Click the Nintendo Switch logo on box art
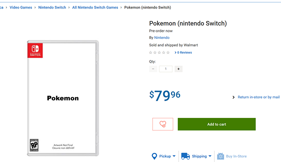Screen dimensions: 281x162 click(x=35, y=50)
